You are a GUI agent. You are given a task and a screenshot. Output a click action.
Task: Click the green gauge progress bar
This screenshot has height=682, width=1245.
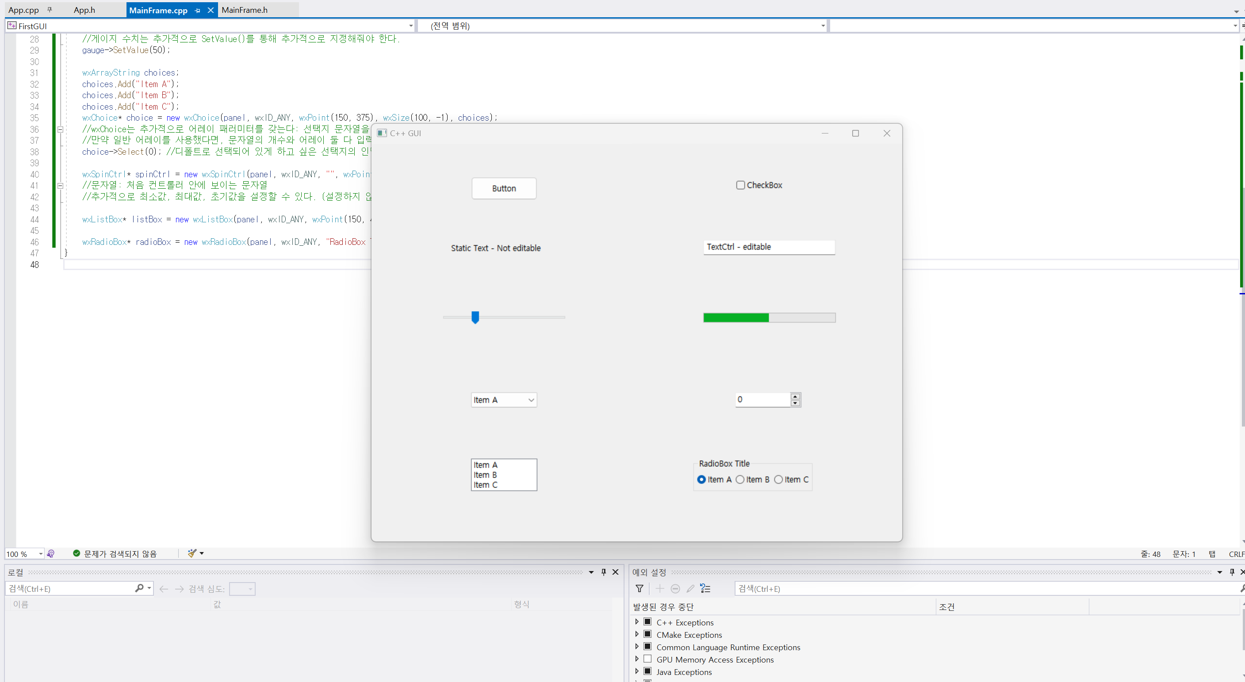(769, 317)
